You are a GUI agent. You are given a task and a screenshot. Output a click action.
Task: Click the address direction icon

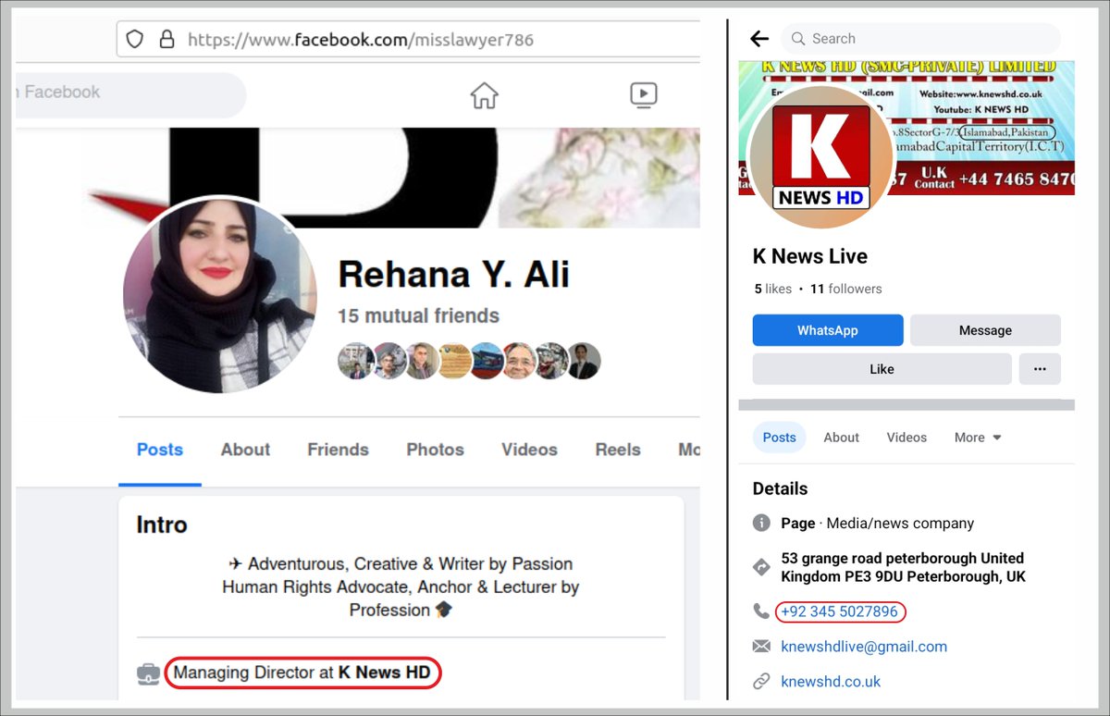pos(761,567)
